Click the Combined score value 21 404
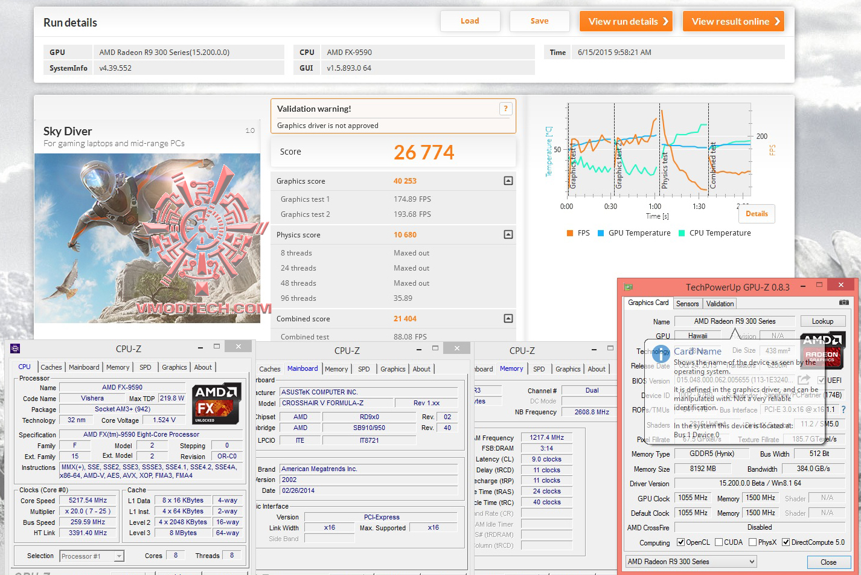The image size is (861, 575). (405, 318)
